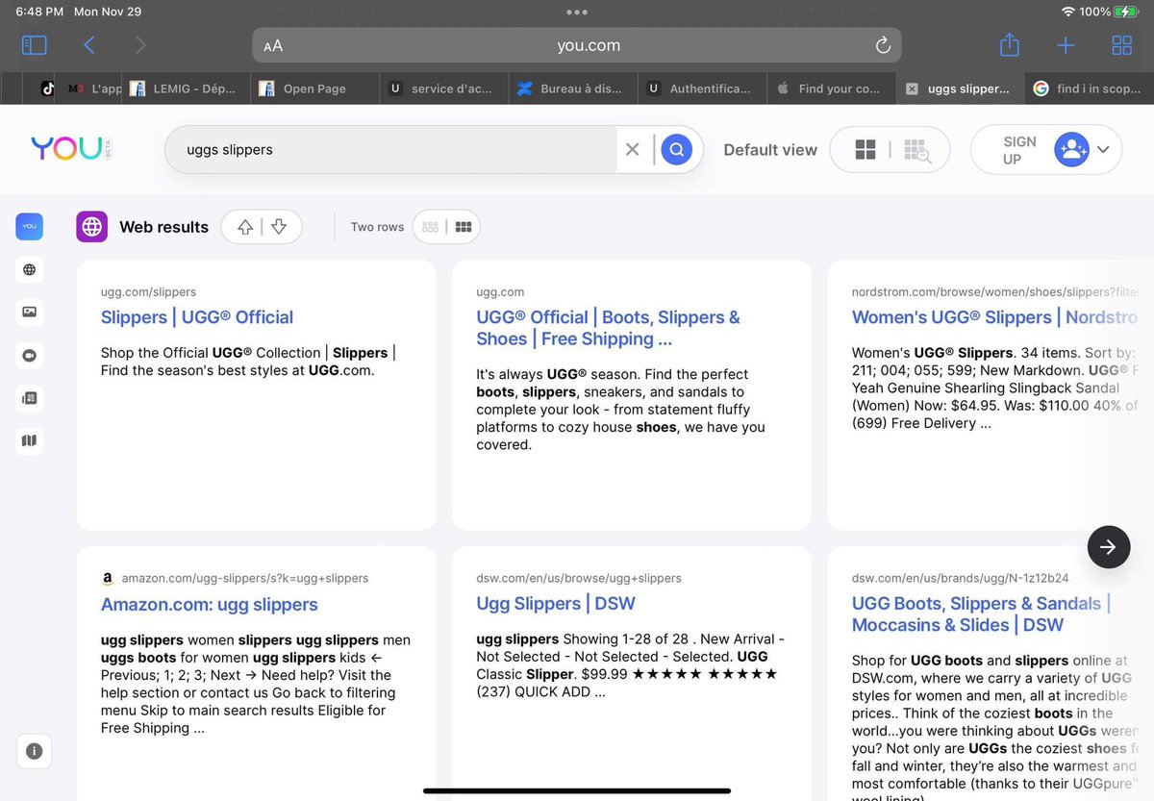Click the Amazon favicon icon
Screen dimensions: 1154x801
pos(108,579)
